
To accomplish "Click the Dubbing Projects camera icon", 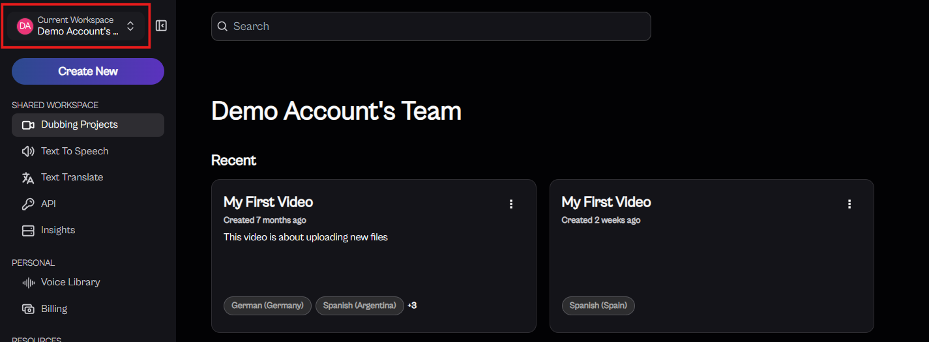I will pos(28,125).
